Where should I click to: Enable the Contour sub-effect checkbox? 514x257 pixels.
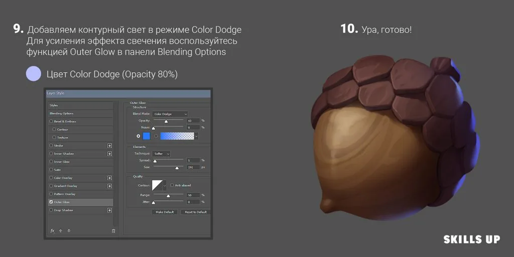pyautogui.click(x=54, y=130)
